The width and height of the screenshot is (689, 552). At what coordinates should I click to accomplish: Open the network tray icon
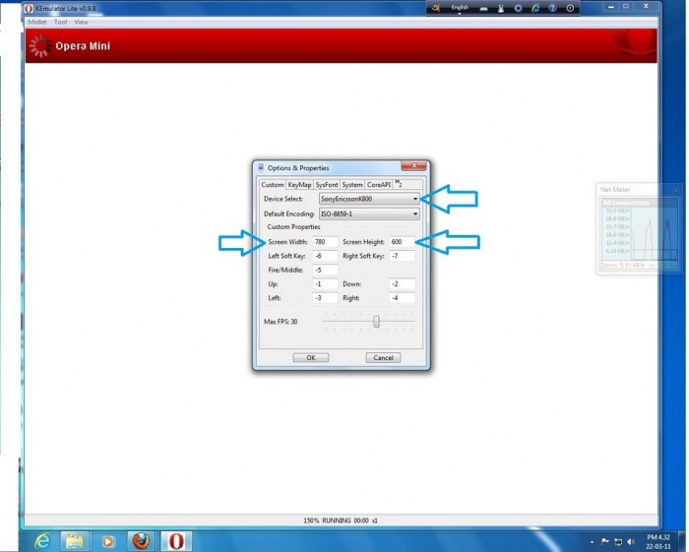[x=618, y=542]
